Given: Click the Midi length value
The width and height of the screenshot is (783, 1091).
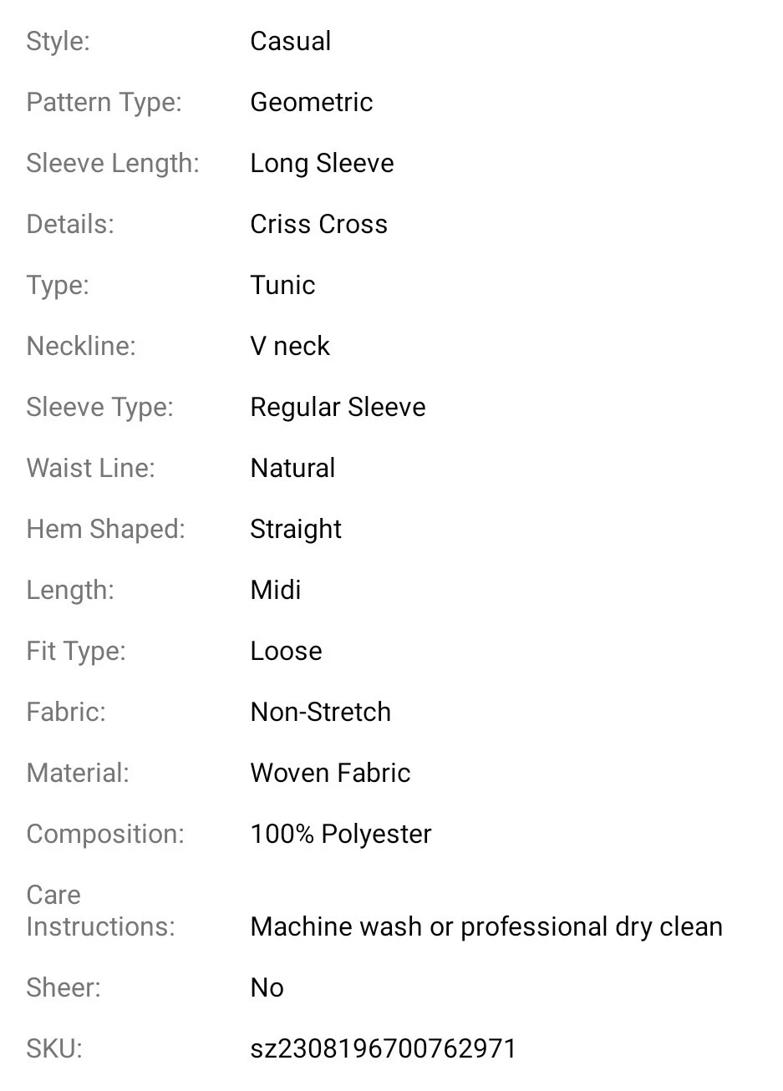Looking at the screenshot, I should pyautogui.click(x=275, y=590).
